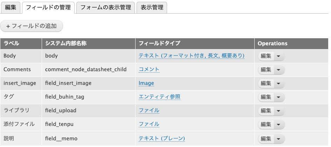The width and height of the screenshot is (331, 147).
Task: Expand dropdown arrow for Body row
Action: pyautogui.click(x=279, y=56)
